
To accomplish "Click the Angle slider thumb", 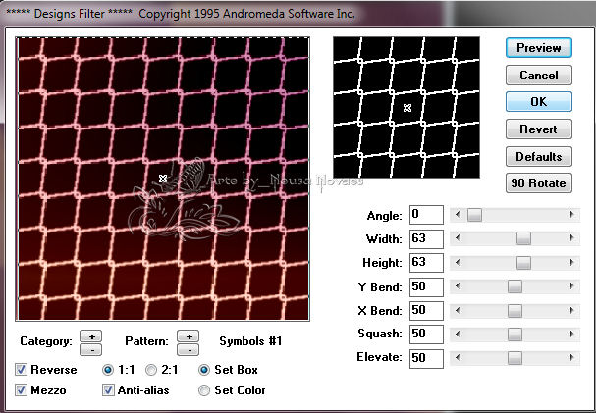I will coord(474,215).
